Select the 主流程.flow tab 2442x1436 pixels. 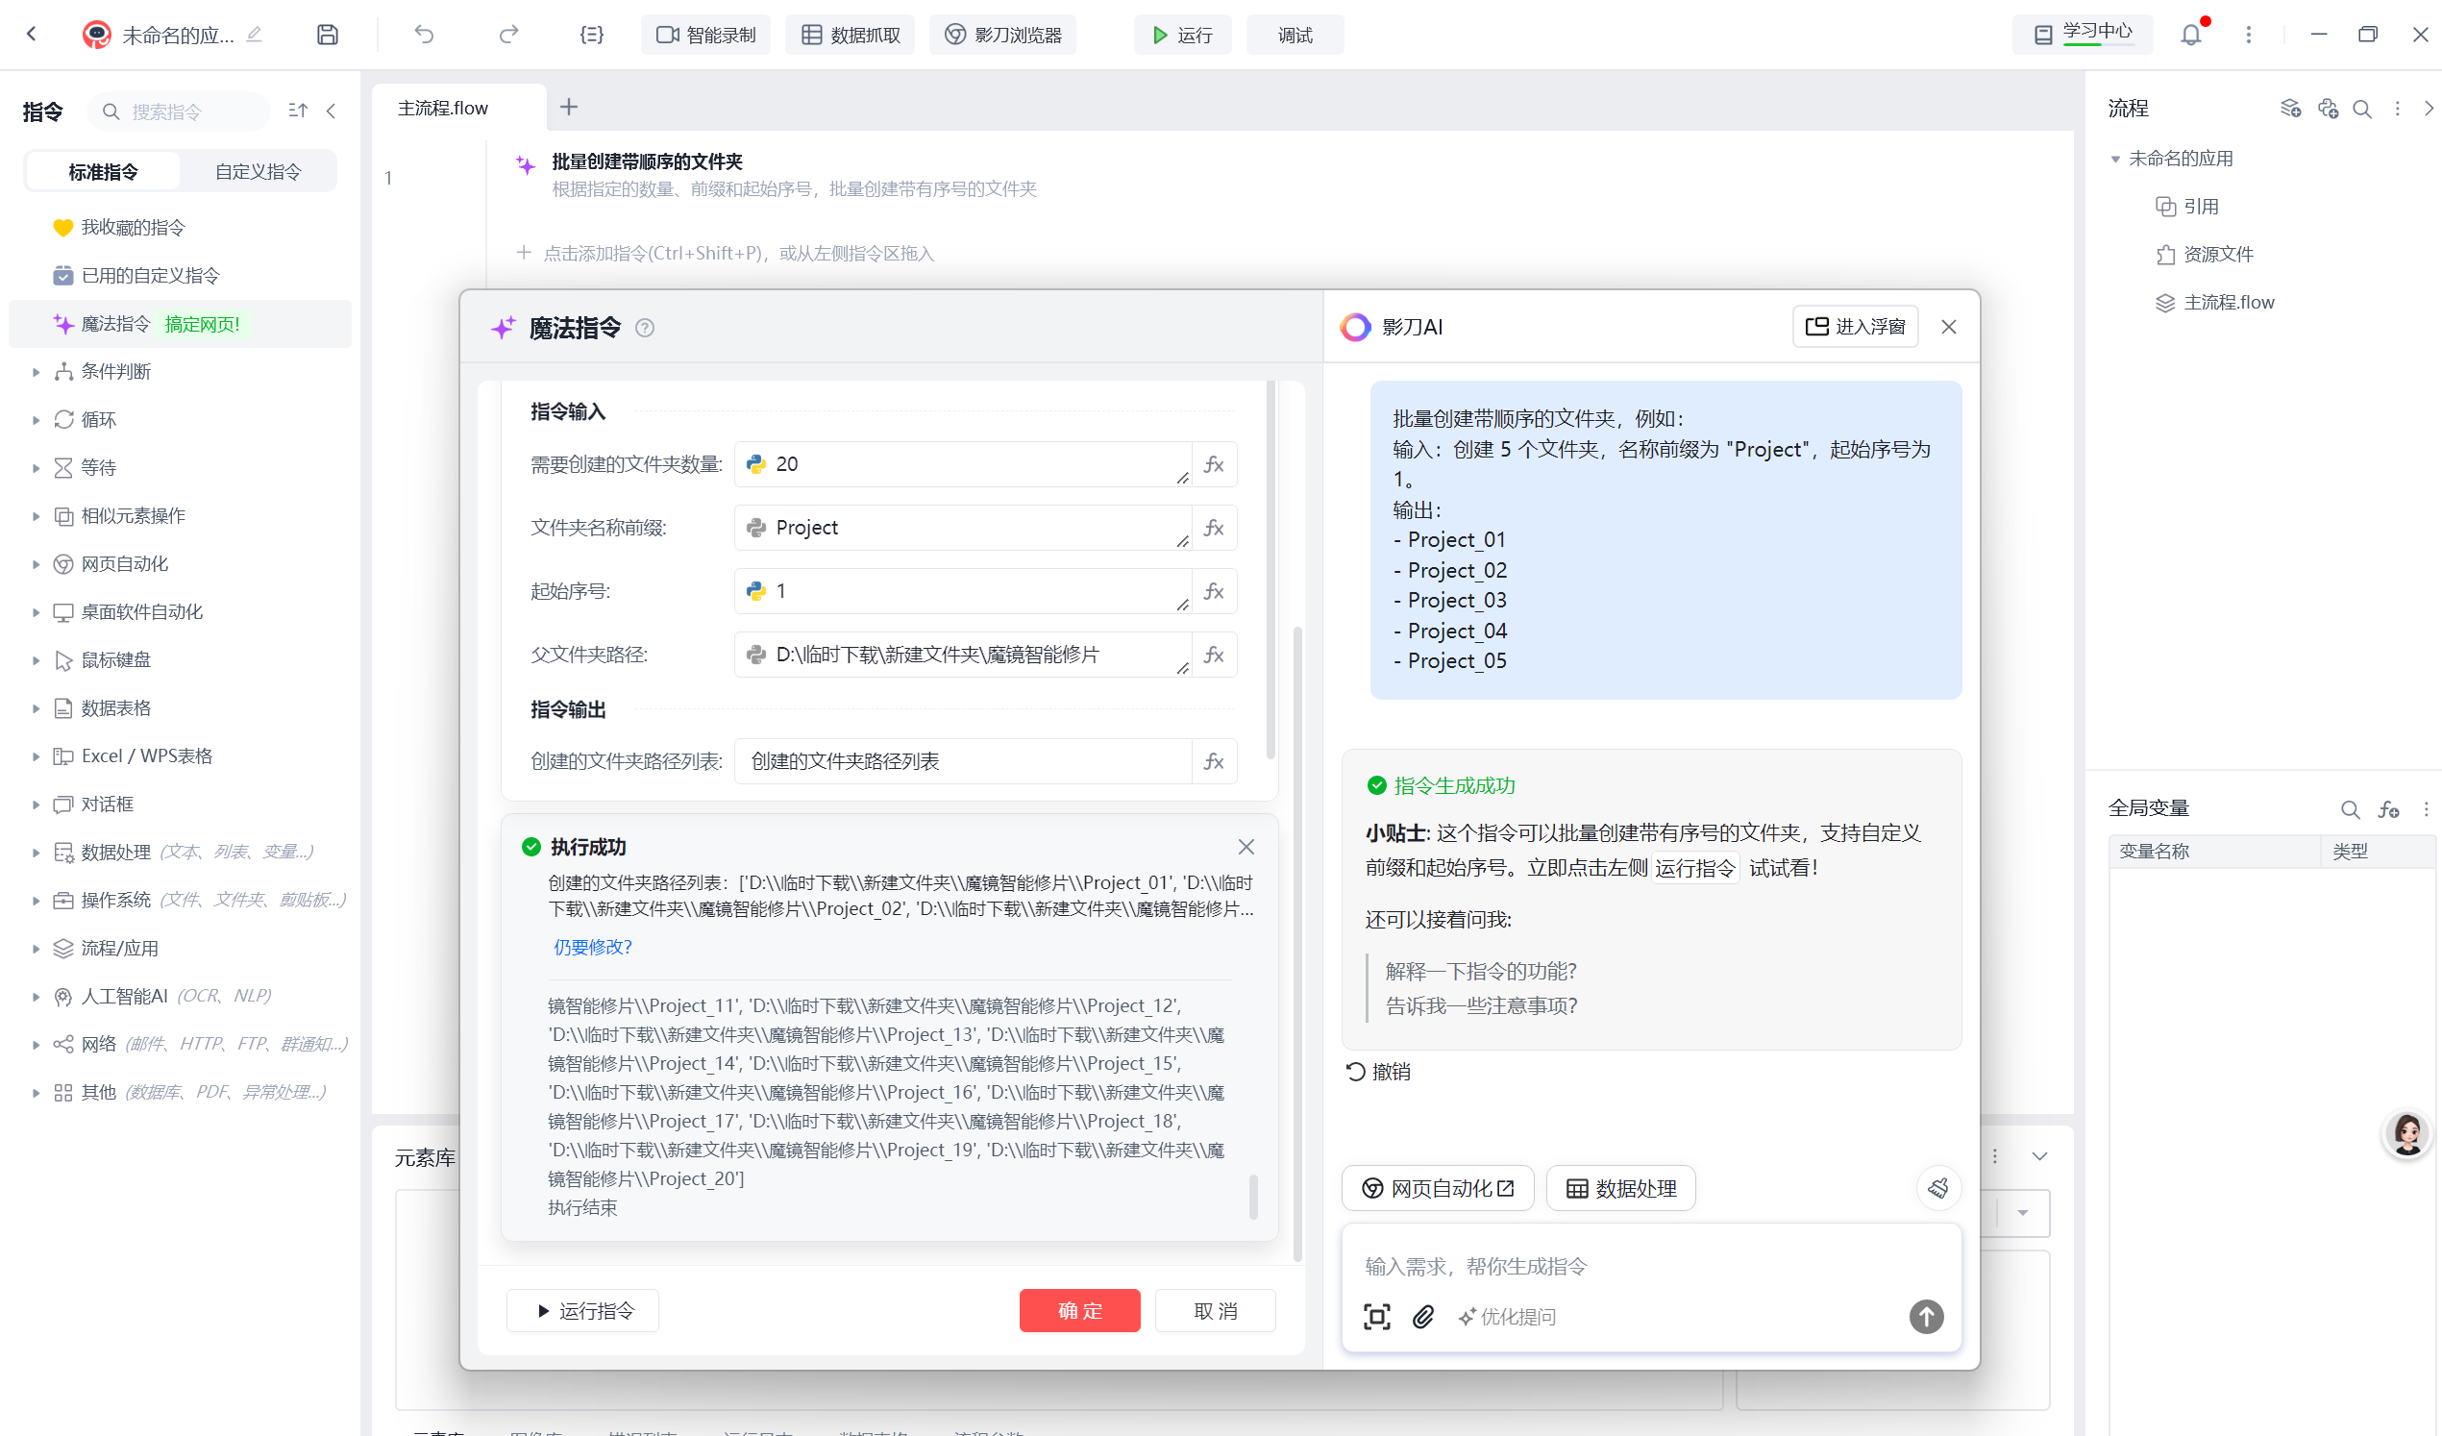pyautogui.click(x=443, y=108)
